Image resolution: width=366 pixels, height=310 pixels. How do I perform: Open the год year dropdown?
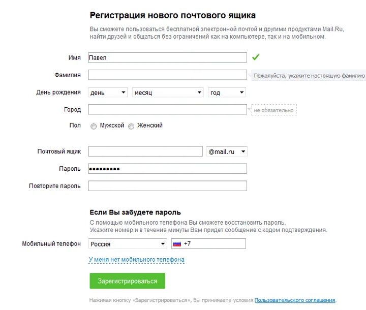coord(227,92)
